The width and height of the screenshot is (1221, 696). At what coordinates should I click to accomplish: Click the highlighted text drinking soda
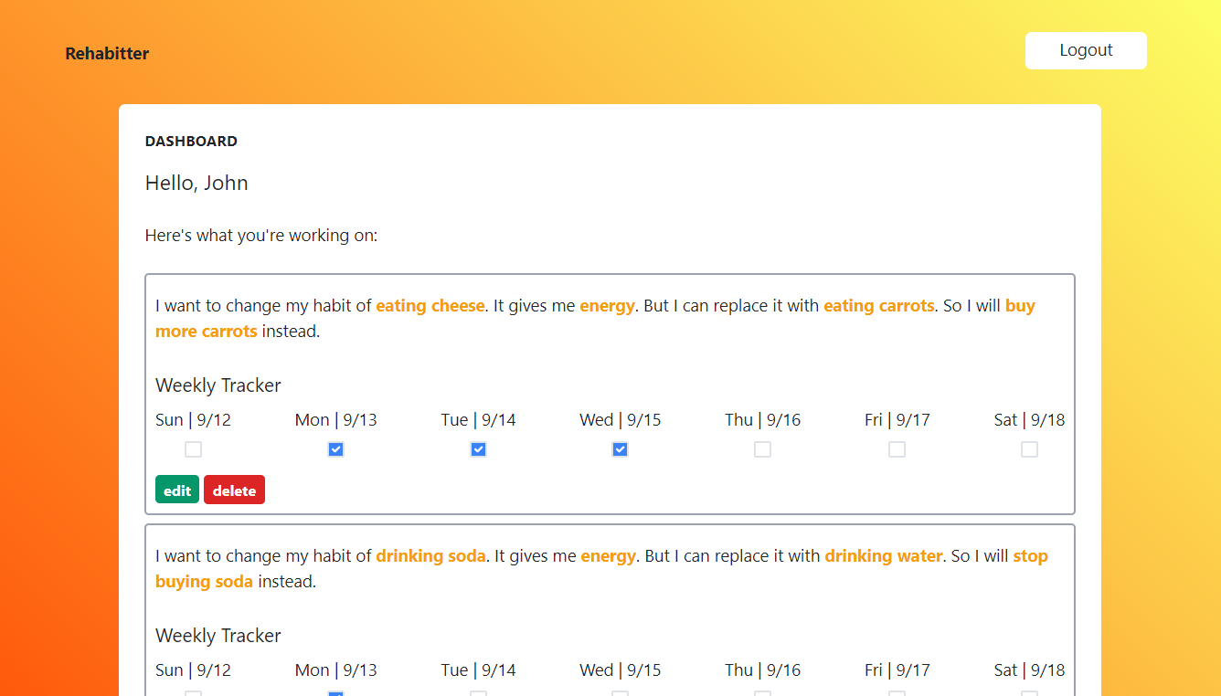[x=430, y=555]
